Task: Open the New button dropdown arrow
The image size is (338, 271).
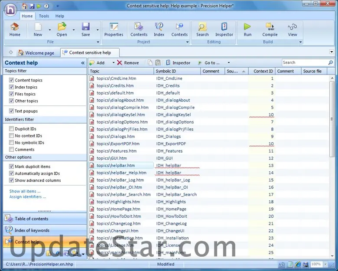Action: pyautogui.click(x=50, y=30)
